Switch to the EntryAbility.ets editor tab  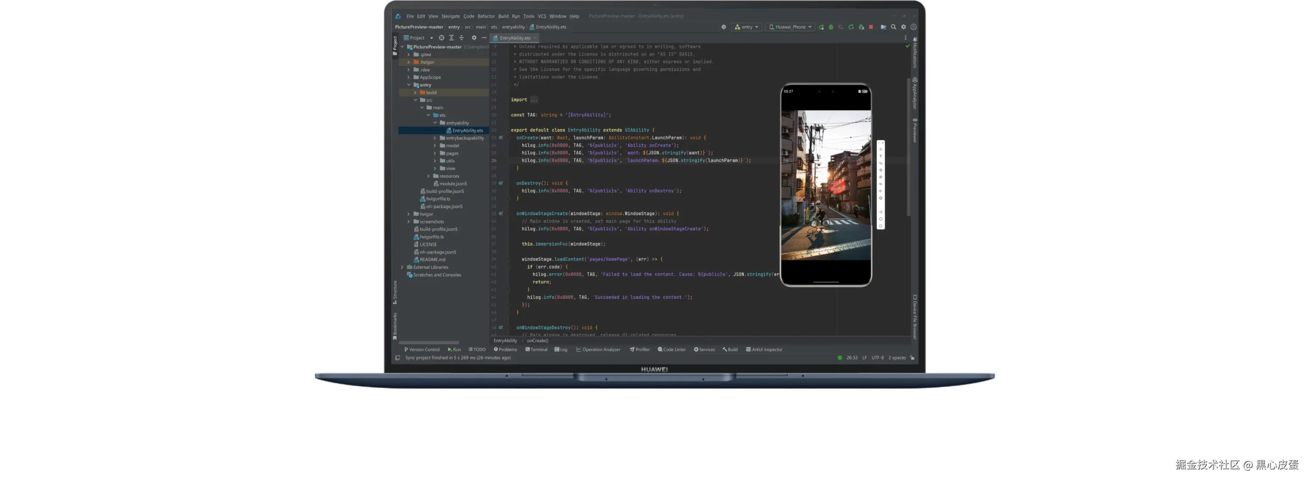click(x=514, y=38)
